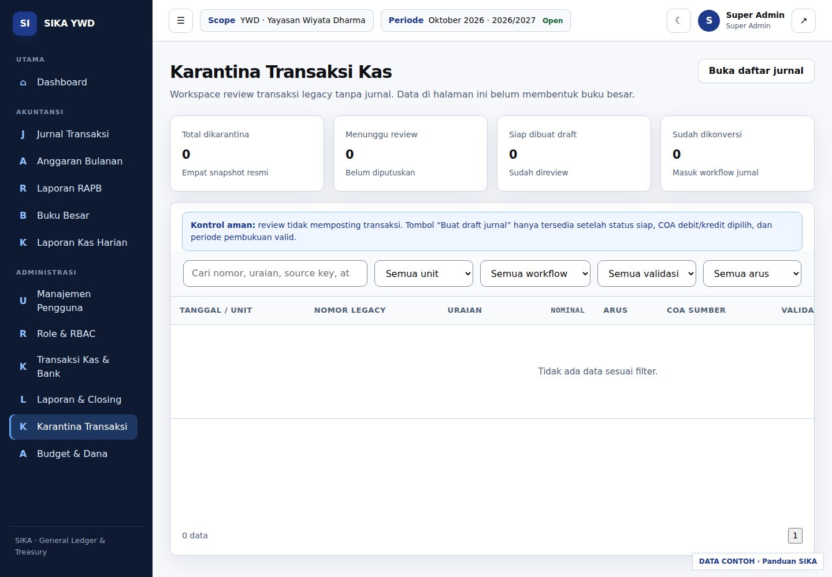Click the Super Admin avatar
Viewport: 832px width, 577px height.
click(709, 21)
